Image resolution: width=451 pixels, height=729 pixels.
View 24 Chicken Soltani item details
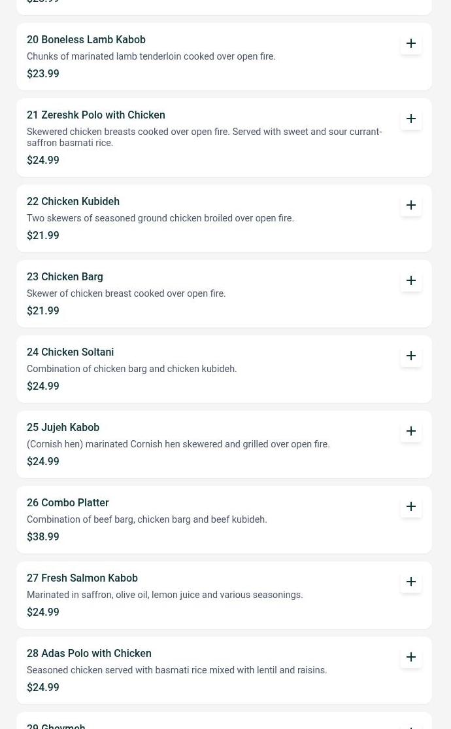click(x=70, y=352)
